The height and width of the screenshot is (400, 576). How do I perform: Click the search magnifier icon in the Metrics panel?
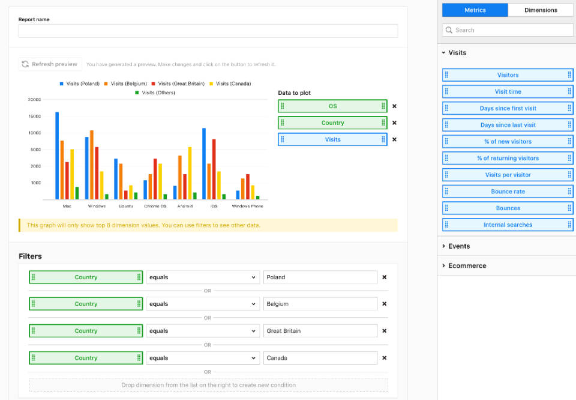click(x=448, y=29)
